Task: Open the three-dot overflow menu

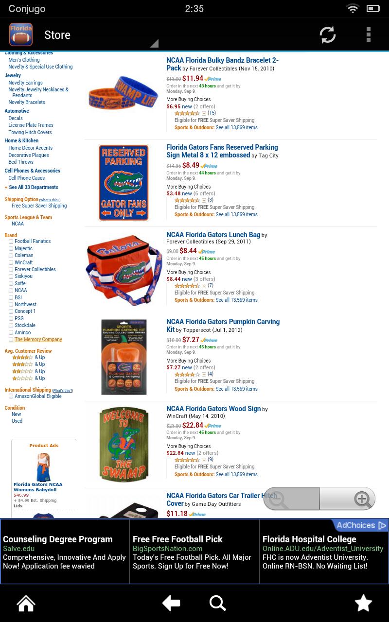Action: click(x=369, y=35)
